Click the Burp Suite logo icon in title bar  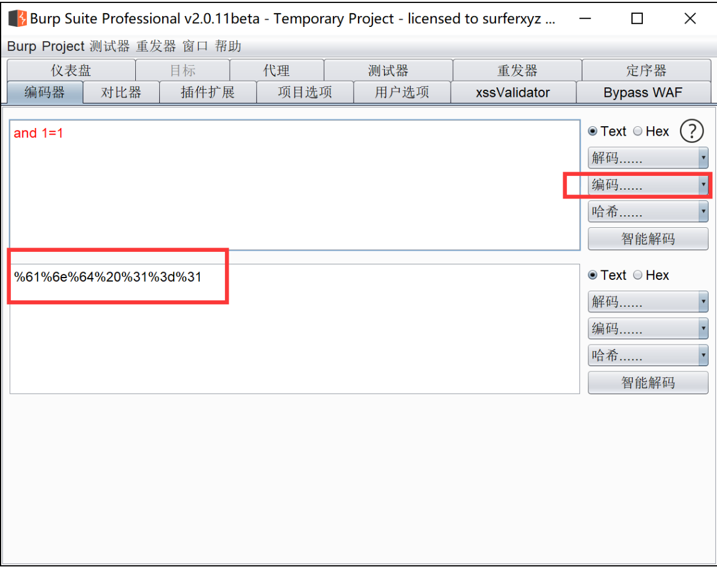click(18, 19)
